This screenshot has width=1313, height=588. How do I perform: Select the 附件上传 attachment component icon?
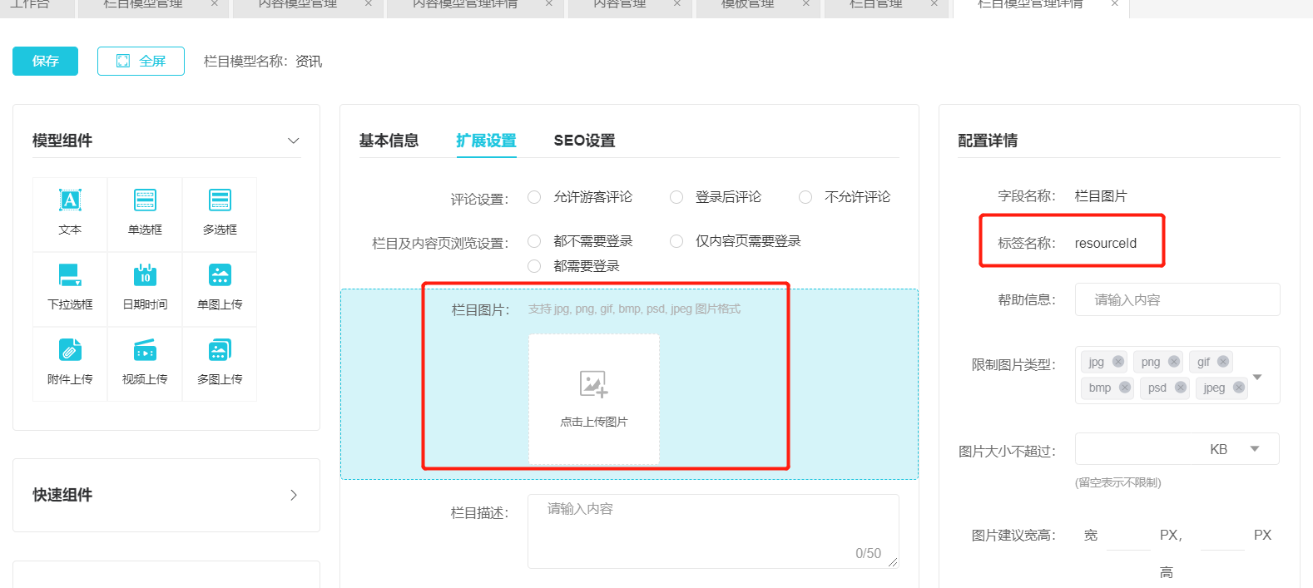tap(70, 351)
